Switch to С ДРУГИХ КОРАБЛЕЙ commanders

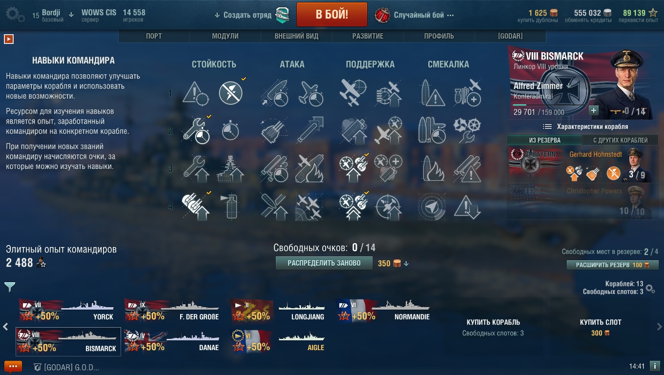[x=621, y=140]
